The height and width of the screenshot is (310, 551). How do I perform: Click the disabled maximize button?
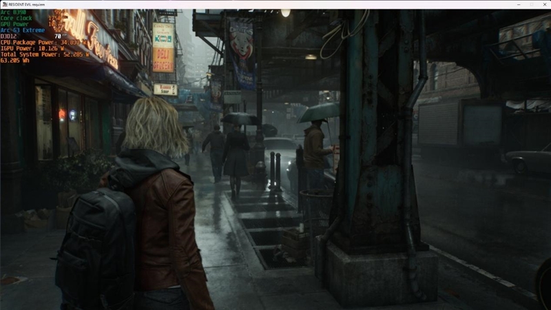click(532, 5)
